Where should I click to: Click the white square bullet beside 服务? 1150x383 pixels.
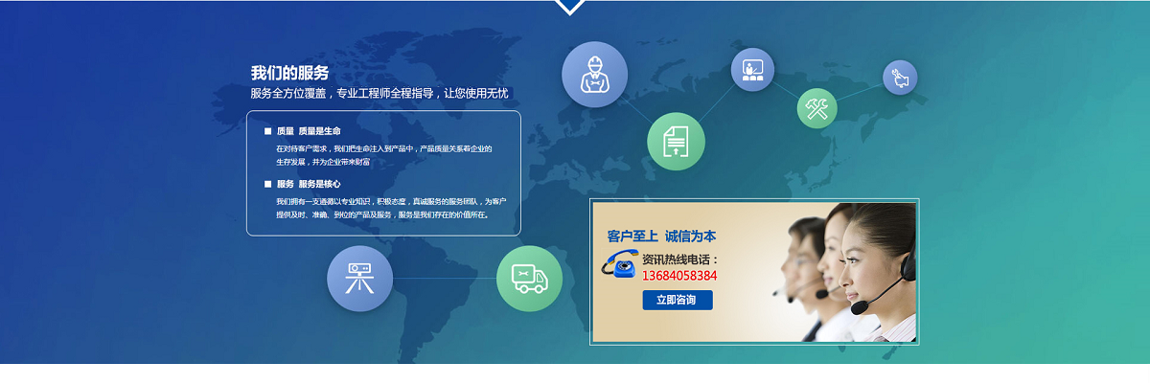(268, 184)
